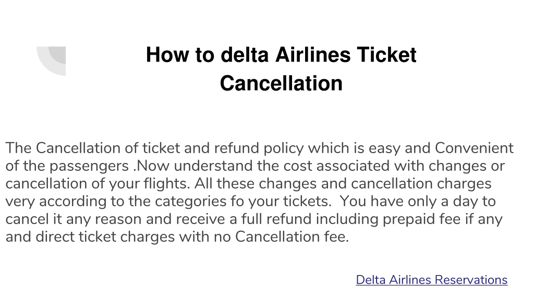Click the word 'Reservations' in the bottom link
Image resolution: width=534 pixels, height=300 pixels.
pyautogui.click(x=471, y=280)
